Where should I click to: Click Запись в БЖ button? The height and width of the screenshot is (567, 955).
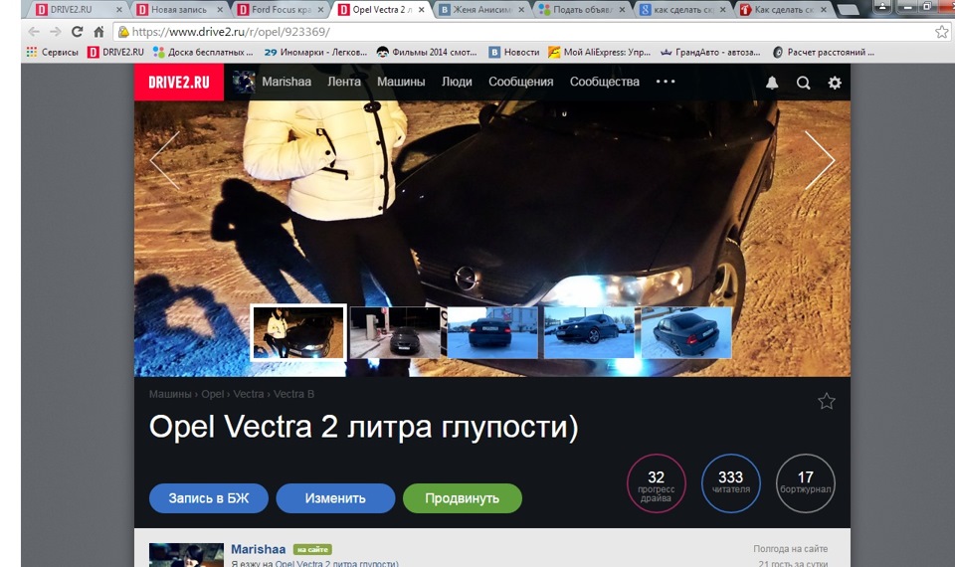tap(208, 498)
